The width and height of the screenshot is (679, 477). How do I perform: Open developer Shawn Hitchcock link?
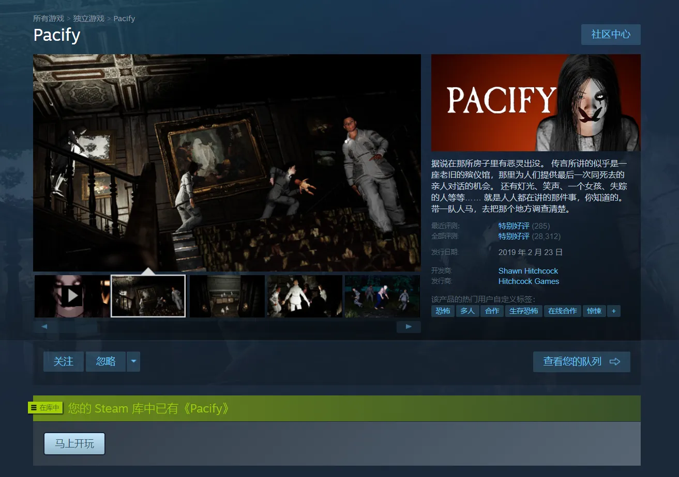528,271
